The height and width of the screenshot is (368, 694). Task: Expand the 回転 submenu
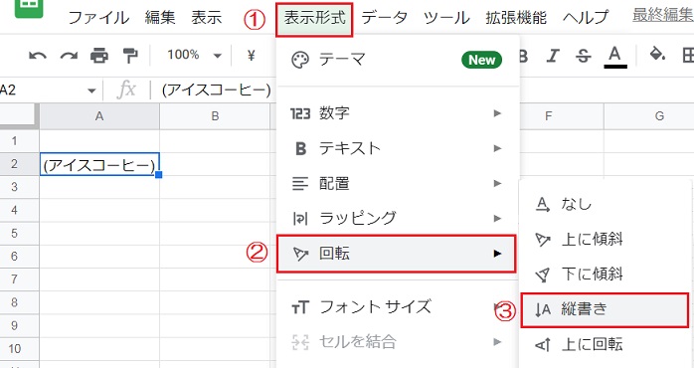tap(396, 254)
